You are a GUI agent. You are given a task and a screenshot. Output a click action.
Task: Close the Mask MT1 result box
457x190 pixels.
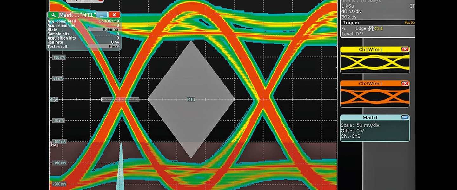tap(114, 15)
